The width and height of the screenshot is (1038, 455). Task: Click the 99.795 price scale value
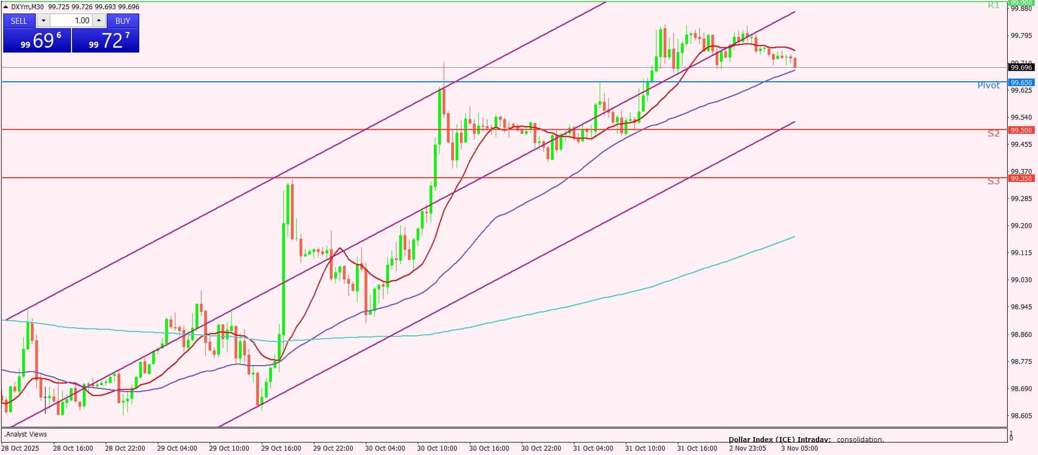pyautogui.click(x=1021, y=36)
